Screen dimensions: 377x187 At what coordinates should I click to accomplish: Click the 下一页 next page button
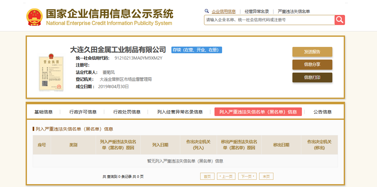pos(247,177)
